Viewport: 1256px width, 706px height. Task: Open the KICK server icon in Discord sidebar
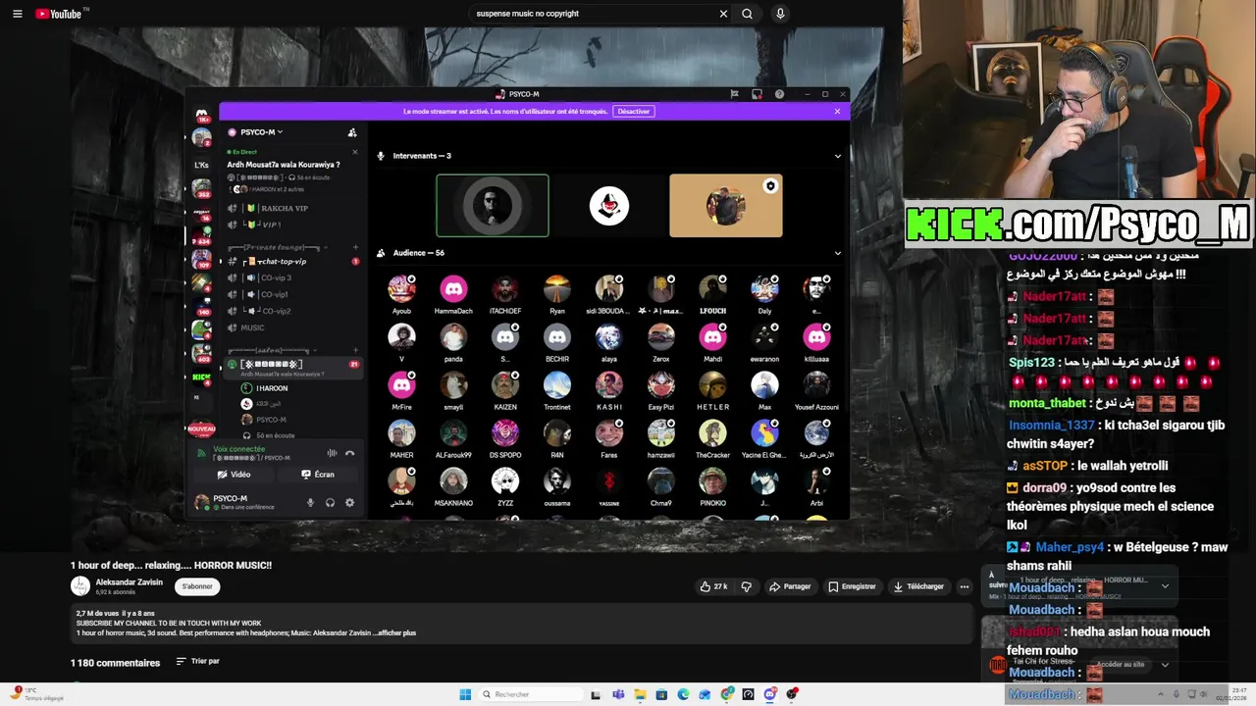click(201, 378)
